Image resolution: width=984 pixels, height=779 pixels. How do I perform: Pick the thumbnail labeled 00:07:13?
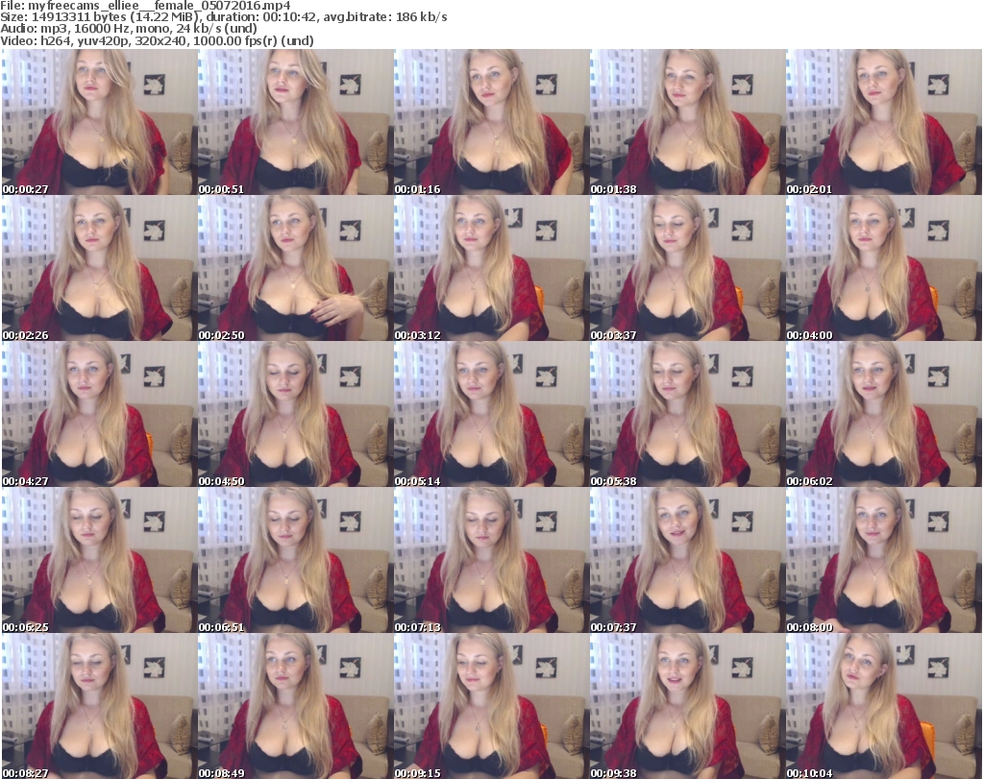point(491,560)
